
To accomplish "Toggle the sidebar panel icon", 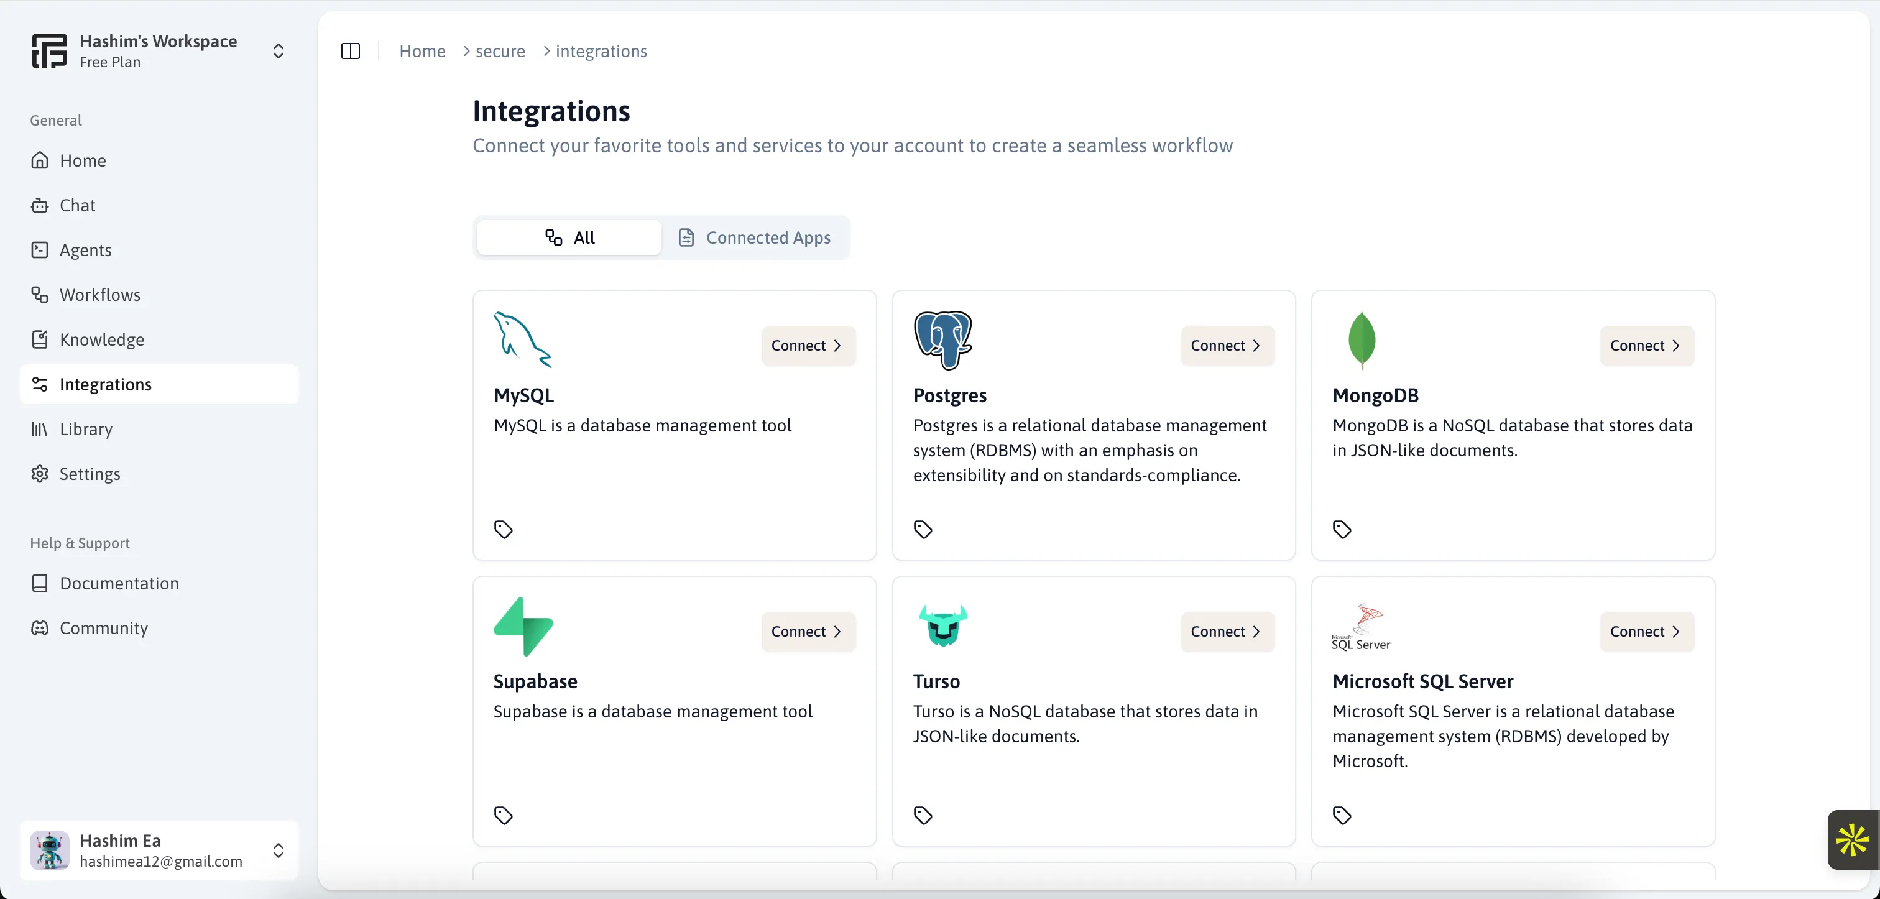I will click(350, 51).
